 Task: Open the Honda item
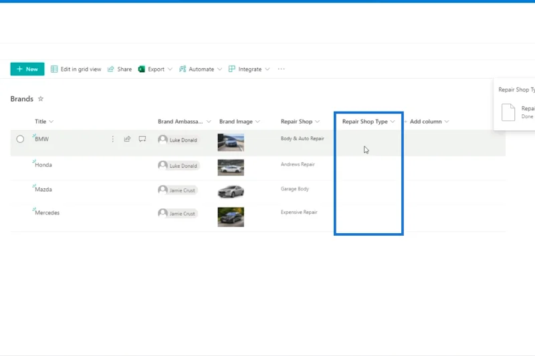[43, 165]
